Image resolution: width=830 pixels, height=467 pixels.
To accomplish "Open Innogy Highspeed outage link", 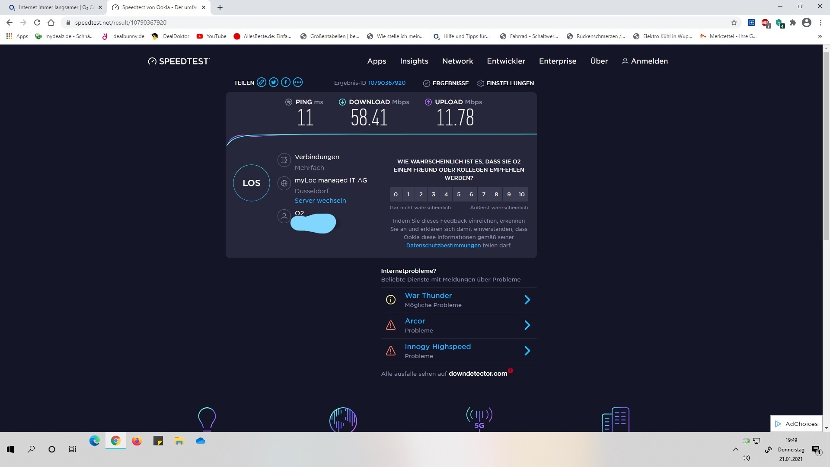I will point(438,346).
